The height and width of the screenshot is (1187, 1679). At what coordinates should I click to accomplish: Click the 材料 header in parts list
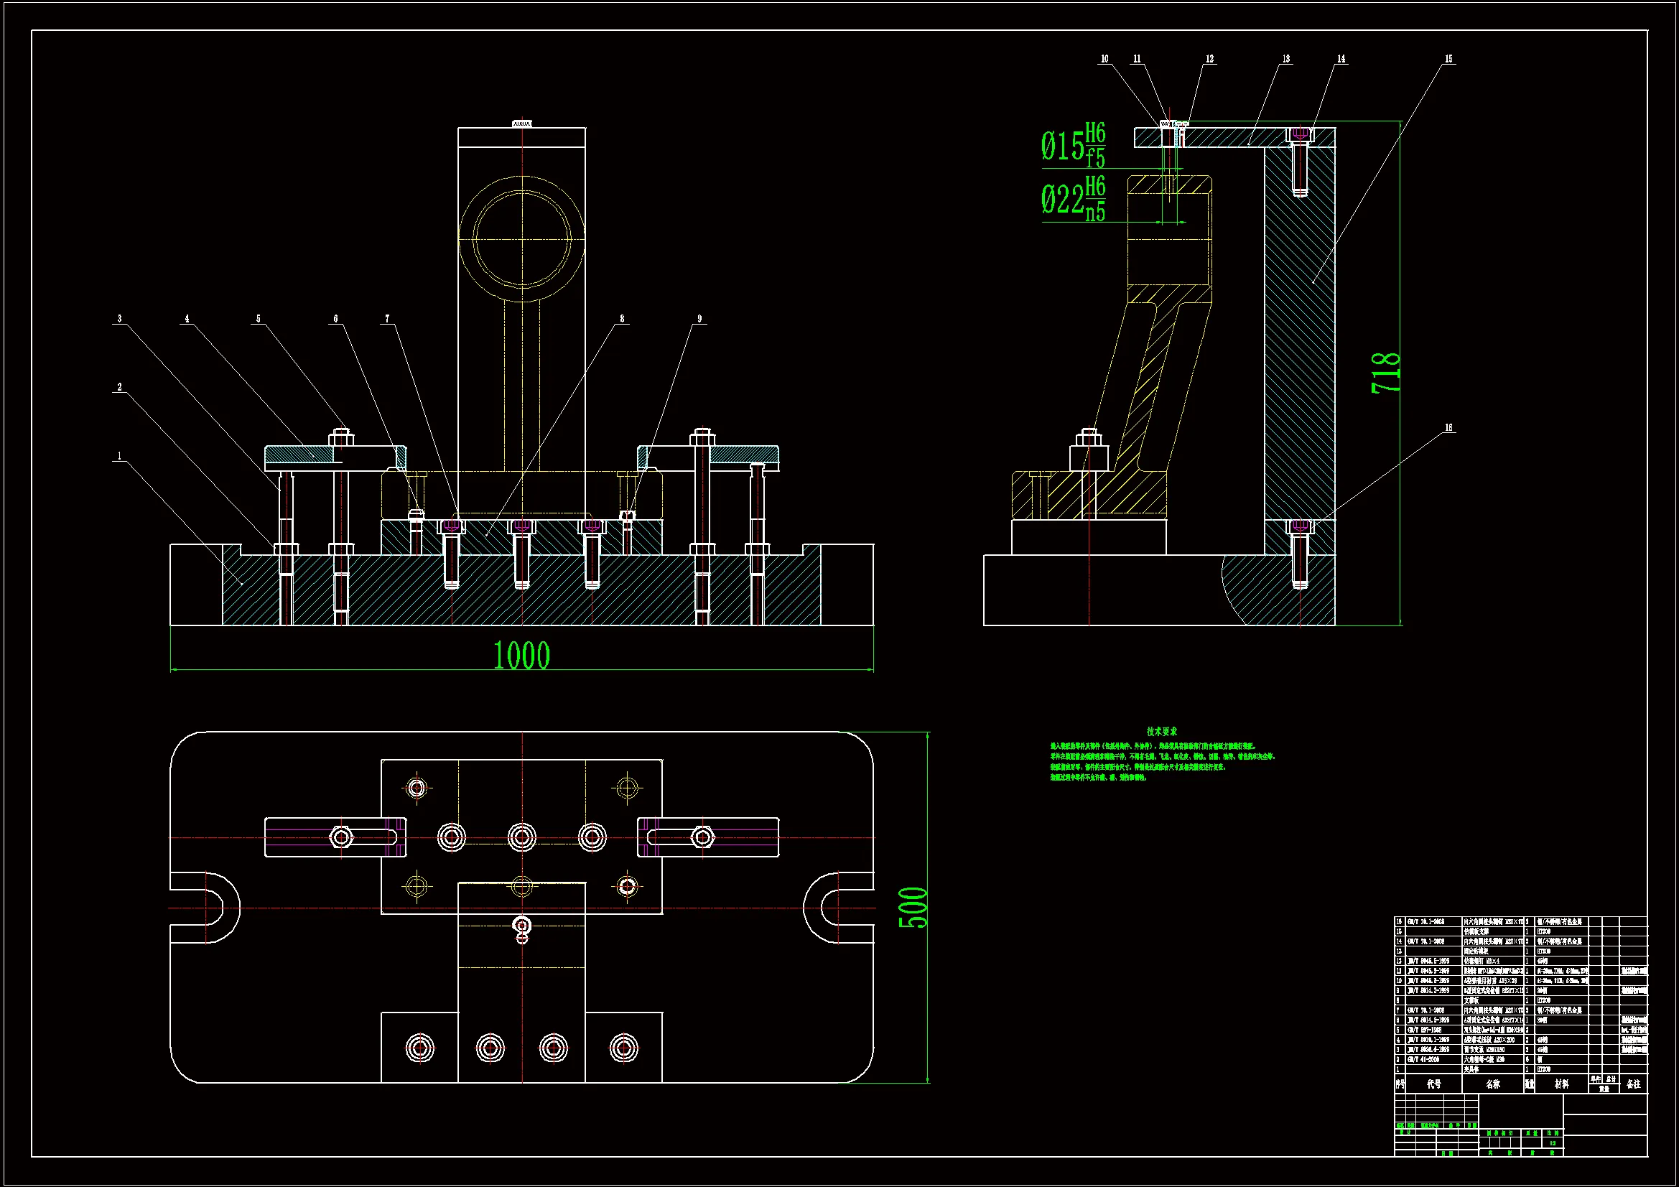coord(1561,1084)
